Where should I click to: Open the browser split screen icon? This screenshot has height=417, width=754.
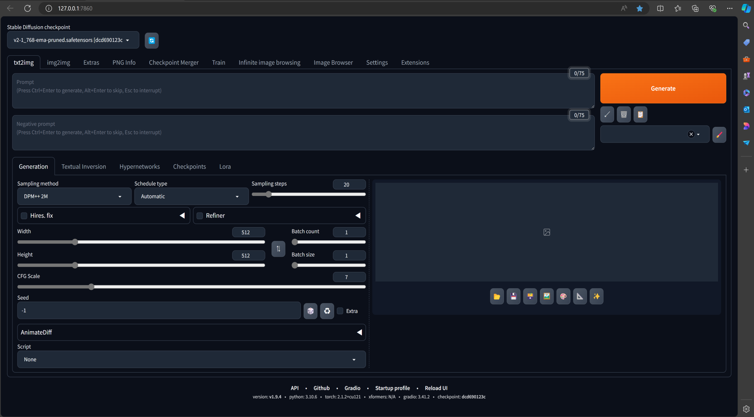click(660, 8)
